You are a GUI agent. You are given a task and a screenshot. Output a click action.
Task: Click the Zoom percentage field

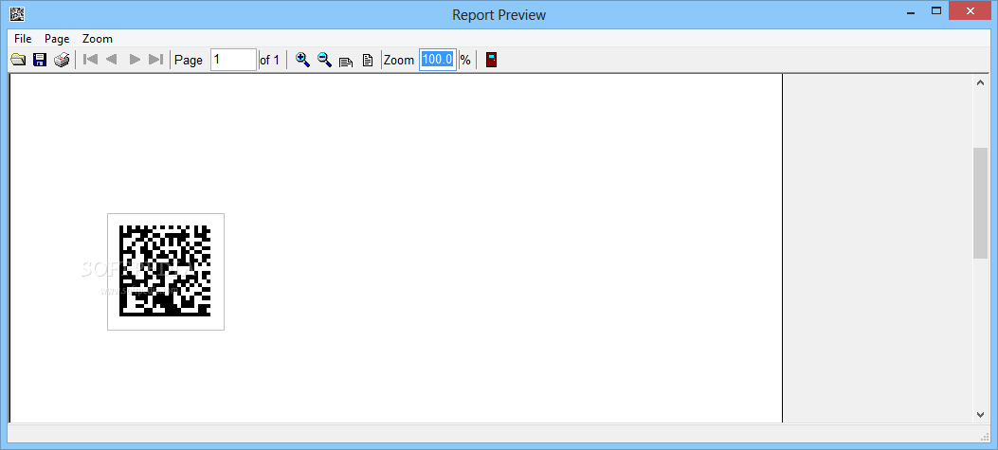pyautogui.click(x=438, y=60)
